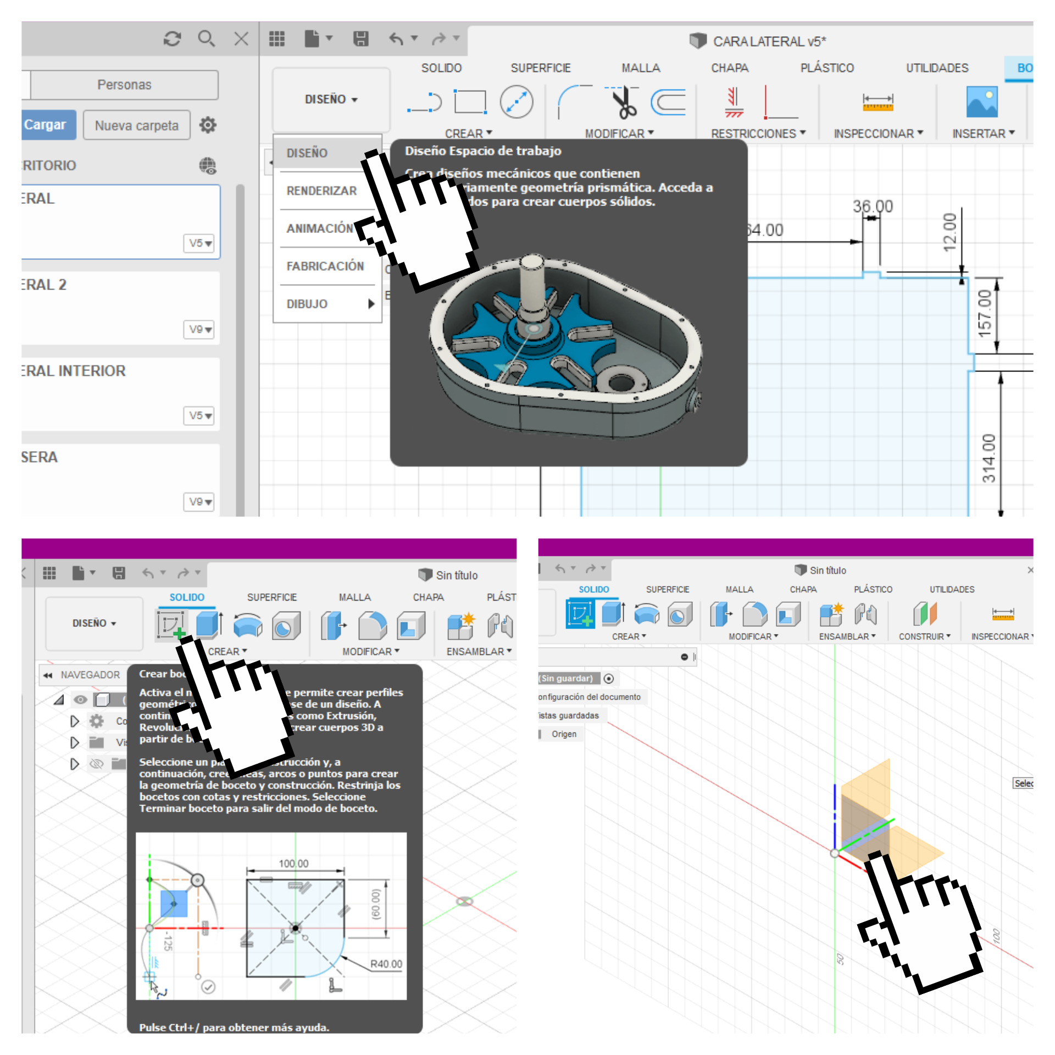Image resolution: width=1055 pixels, height=1055 pixels.
Task: Click the gear settings icon beside Nueva carpeta
Action: (208, 125)
